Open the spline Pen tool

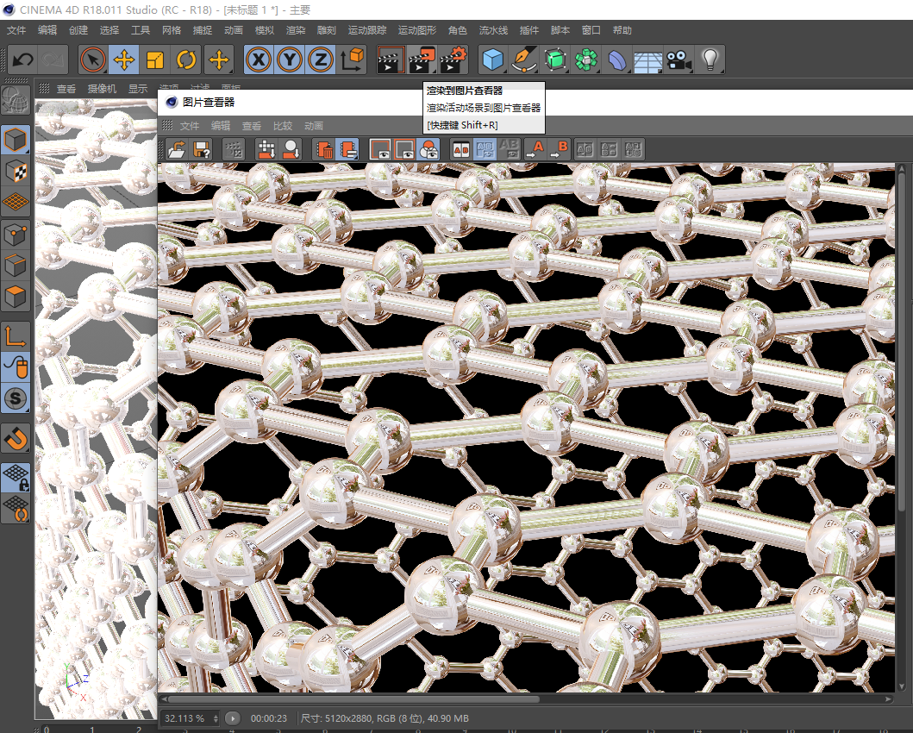[x=524, y=60]
